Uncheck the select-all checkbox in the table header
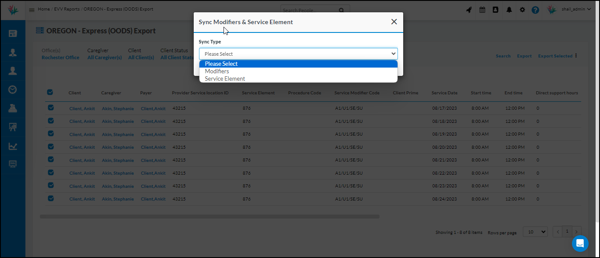The image size is (600, 258). coord(50,92)
